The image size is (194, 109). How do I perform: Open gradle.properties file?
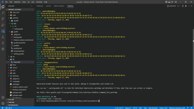pyautogui.click(x=20, y=43)
